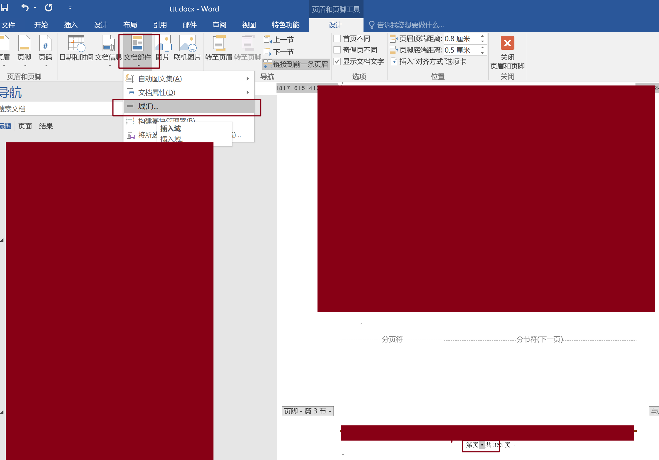Viewport: 659px width, 460px height.
Task: Uncheck 显示文档文字 checkbox
Action: (337, 61)
